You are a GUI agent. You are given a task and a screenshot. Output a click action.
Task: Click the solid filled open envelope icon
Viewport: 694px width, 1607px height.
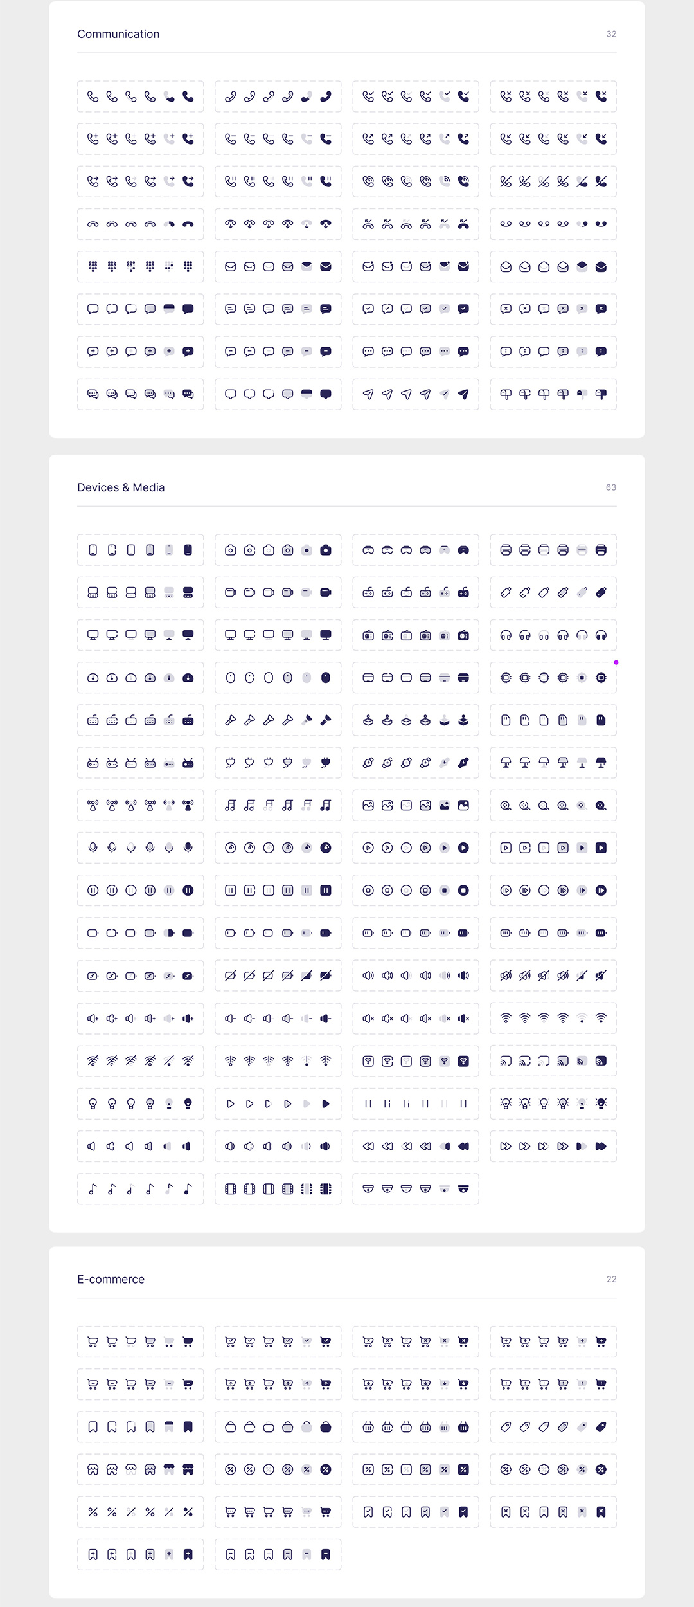pos(601,267)
